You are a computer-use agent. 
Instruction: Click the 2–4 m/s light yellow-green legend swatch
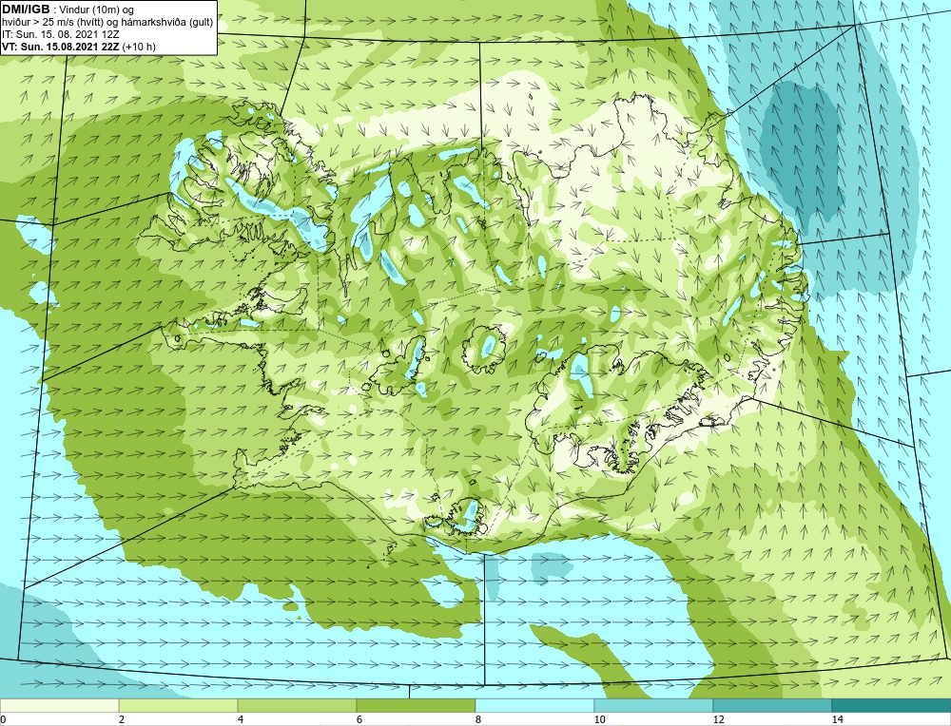[179, 706]
